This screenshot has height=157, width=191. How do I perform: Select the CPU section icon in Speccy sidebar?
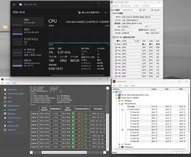pyautogui.click(x=5, y=98)
